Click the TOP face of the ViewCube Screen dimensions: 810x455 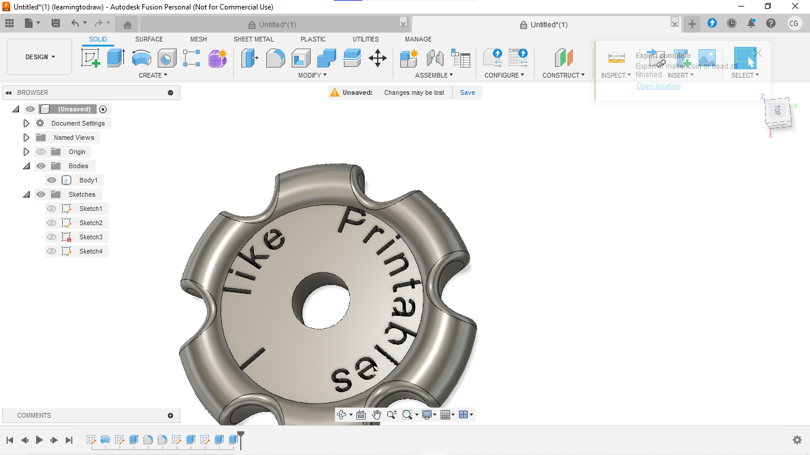point(777,110)
